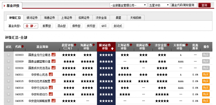Sort by 晨星评级 arrow icon
216x105 pixels.
coord(75,45)
